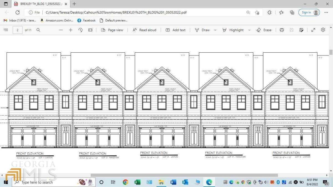Expand the Highlight color dropdown

click(249, 30)
